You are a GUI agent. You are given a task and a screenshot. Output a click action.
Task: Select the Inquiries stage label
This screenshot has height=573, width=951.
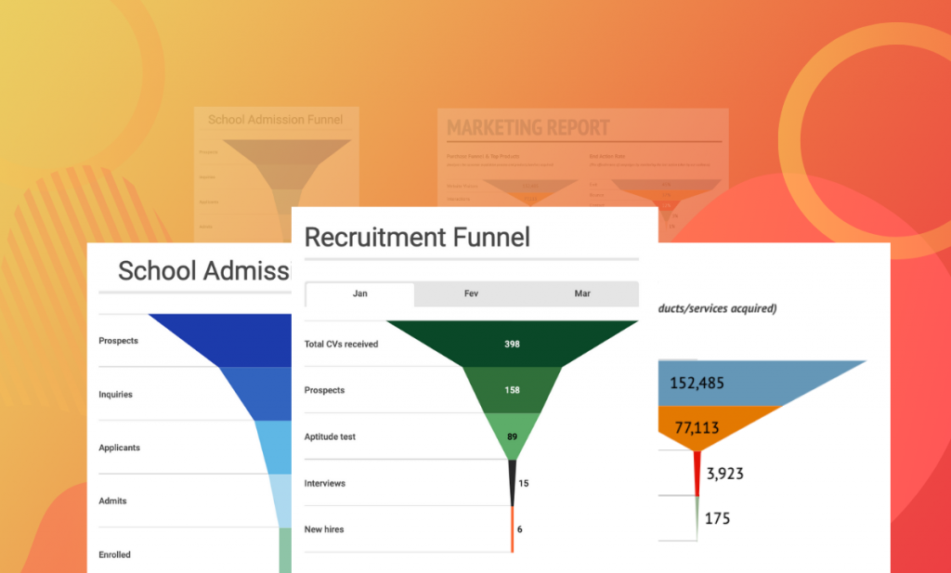point(115,394)
